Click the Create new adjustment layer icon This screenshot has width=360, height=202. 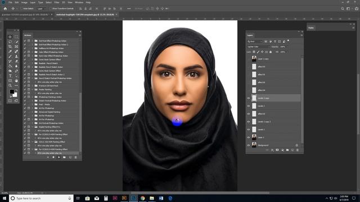coord(282,150)
